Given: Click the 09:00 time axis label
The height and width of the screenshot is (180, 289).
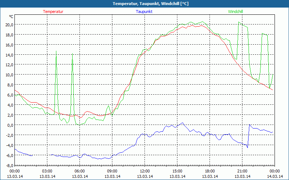Looking at the screenshot, I should (x=112, y=171).
